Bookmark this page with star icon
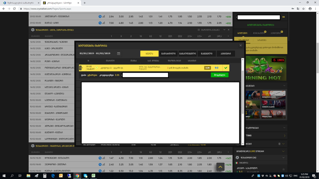The width and height of the screenshot is (319, 179). click(x=303, y=9)
